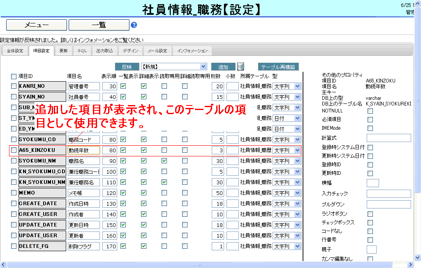Click the 勤続年数 item name field
Screen dimensions: 421x268
[84, 150]
